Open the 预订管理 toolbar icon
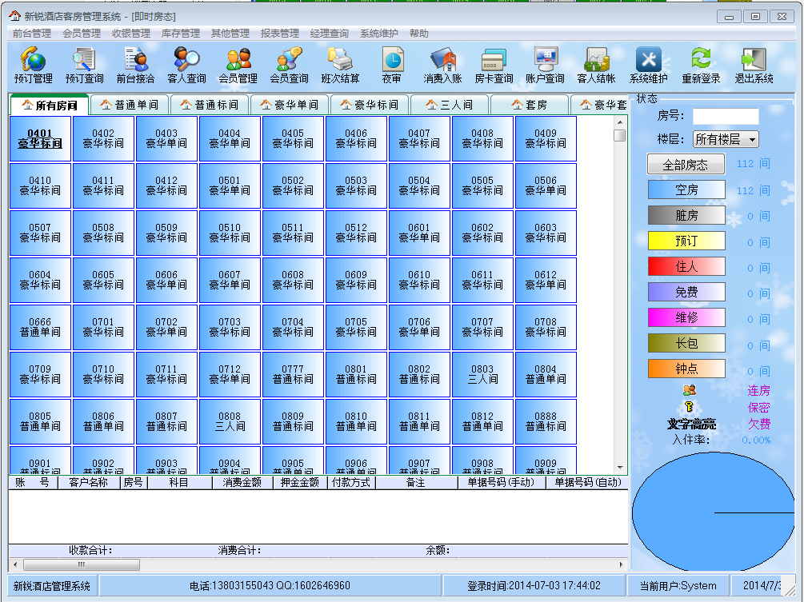This screenshot has height=602, width=804. pyautogui.click(x=34, y=65)
